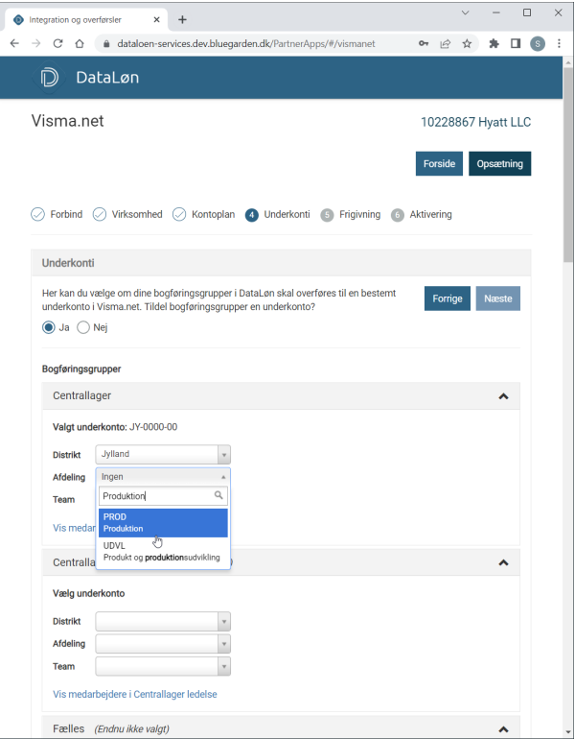Click the share page icon

445,44
